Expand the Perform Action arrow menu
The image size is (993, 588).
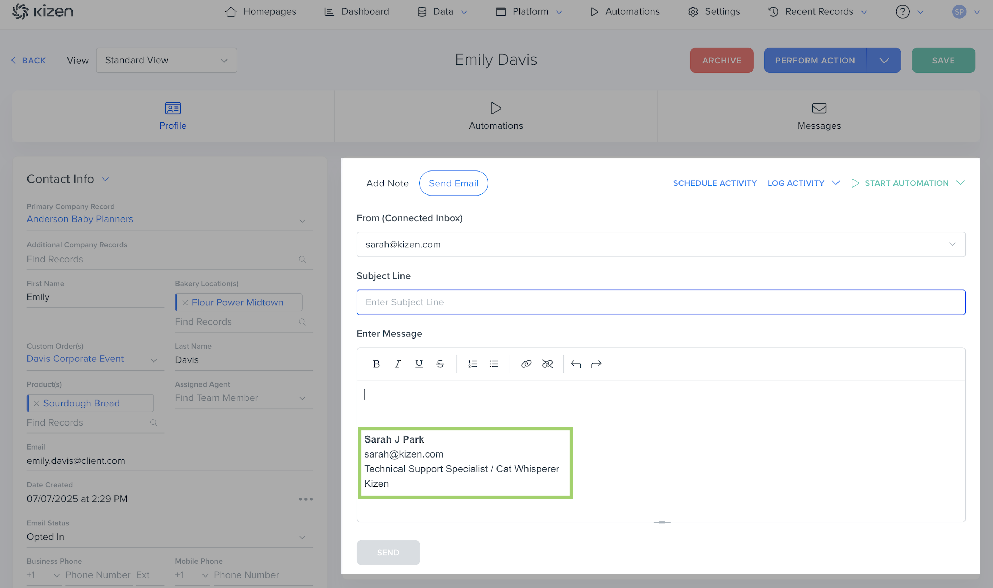click(884, 60)
